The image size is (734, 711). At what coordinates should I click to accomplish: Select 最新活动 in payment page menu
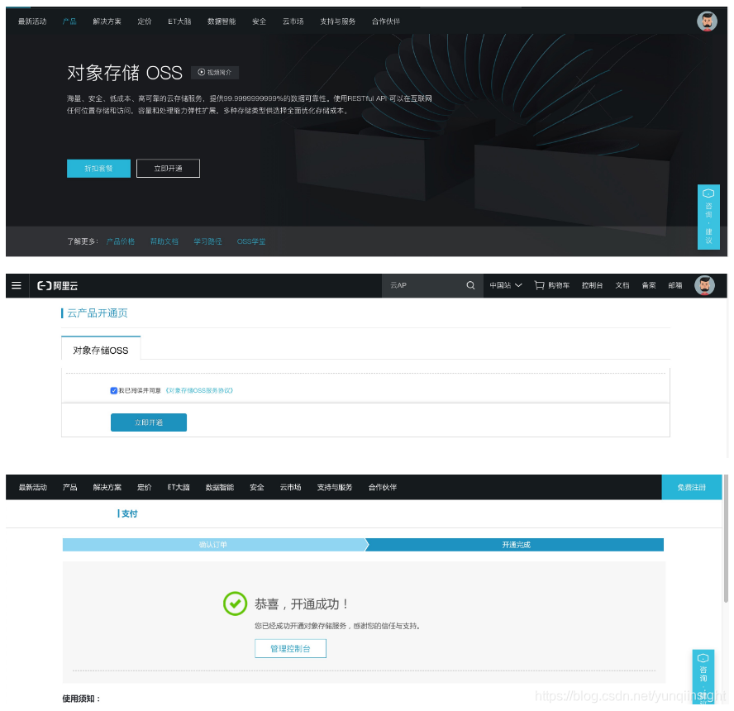[x=33, y=487]
